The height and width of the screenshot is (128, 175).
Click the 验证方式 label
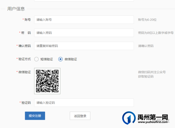click(25, 59)
